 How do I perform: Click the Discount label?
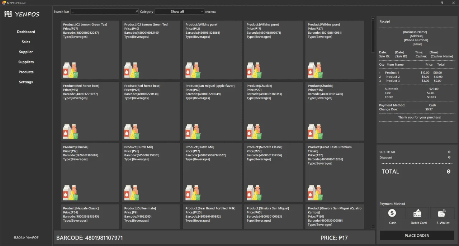(x=386, y=157)
